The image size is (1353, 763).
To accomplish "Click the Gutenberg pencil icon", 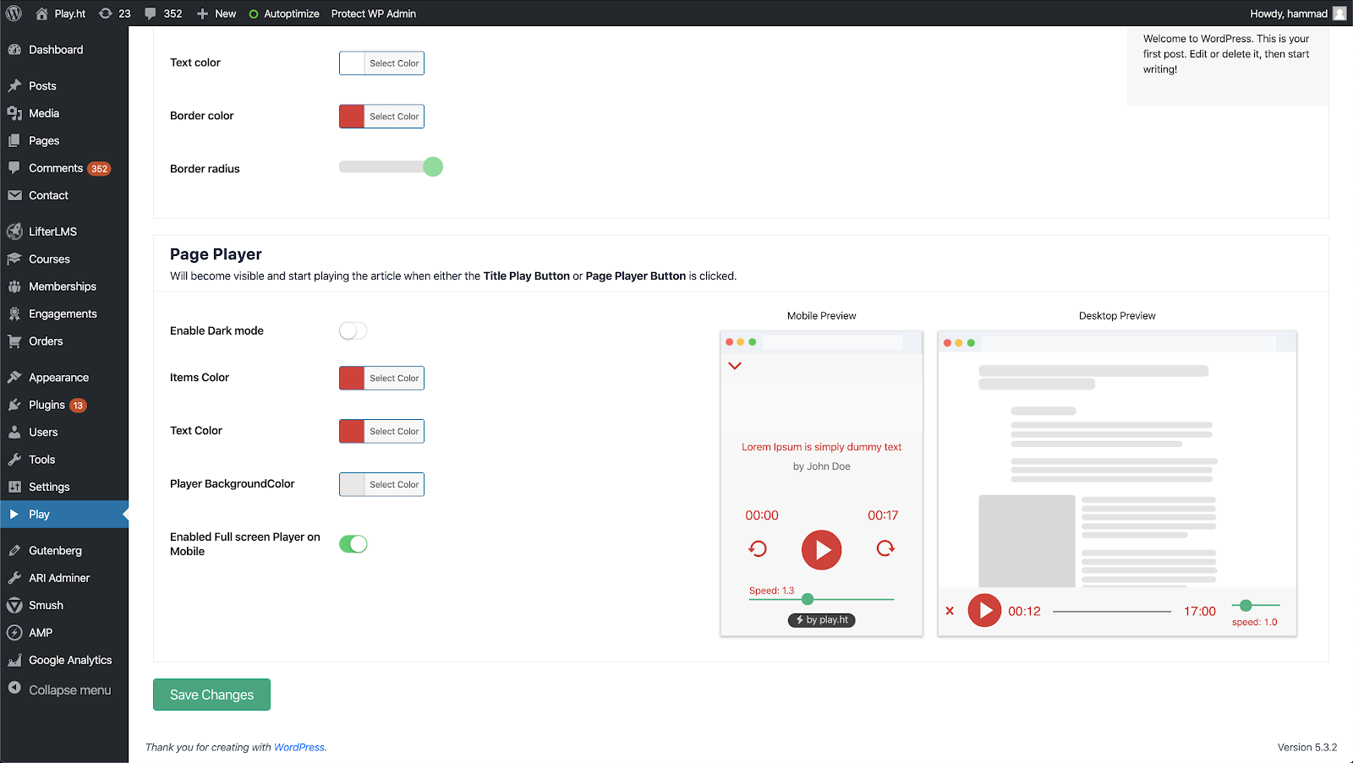I will point(14,550).
